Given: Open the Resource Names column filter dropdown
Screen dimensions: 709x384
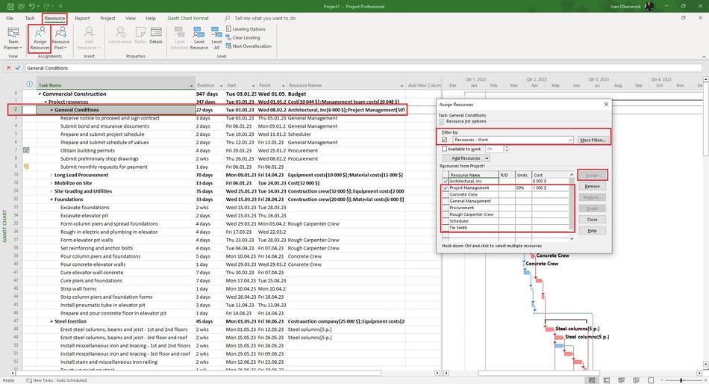Looking at the screenshot, I should 402,86.
